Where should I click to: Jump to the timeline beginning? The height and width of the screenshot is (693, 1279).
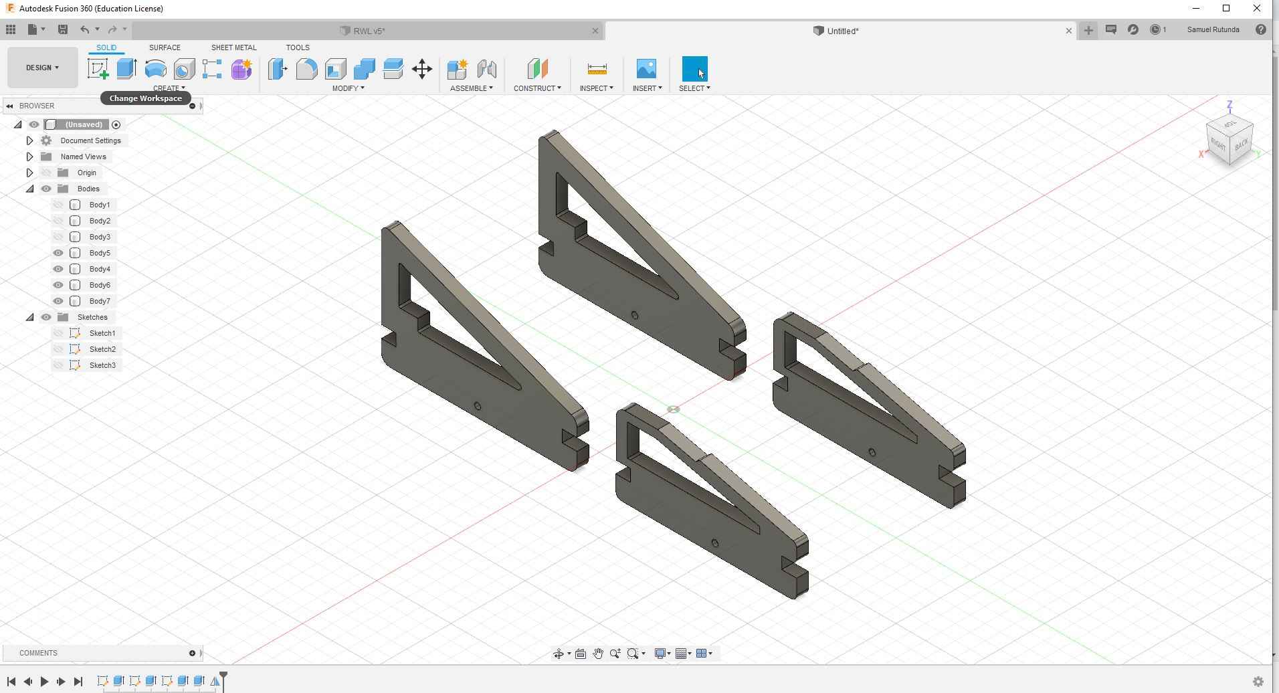(x=11, y=682)
